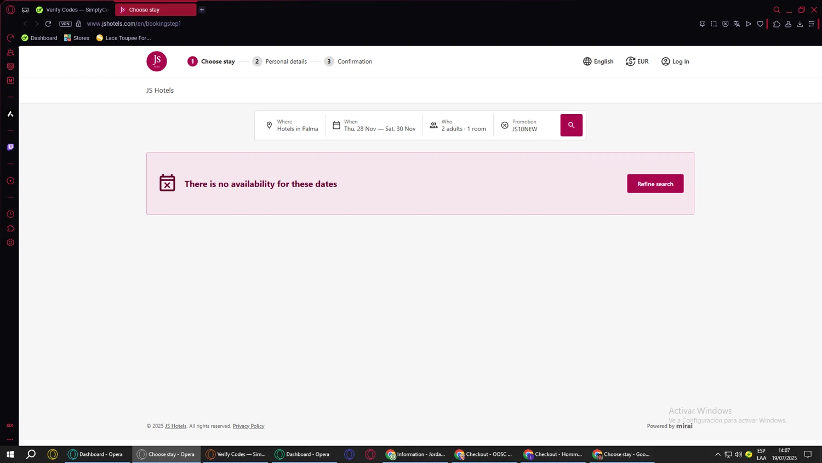Click the tab search magnifier in title bar

point(777,10)
